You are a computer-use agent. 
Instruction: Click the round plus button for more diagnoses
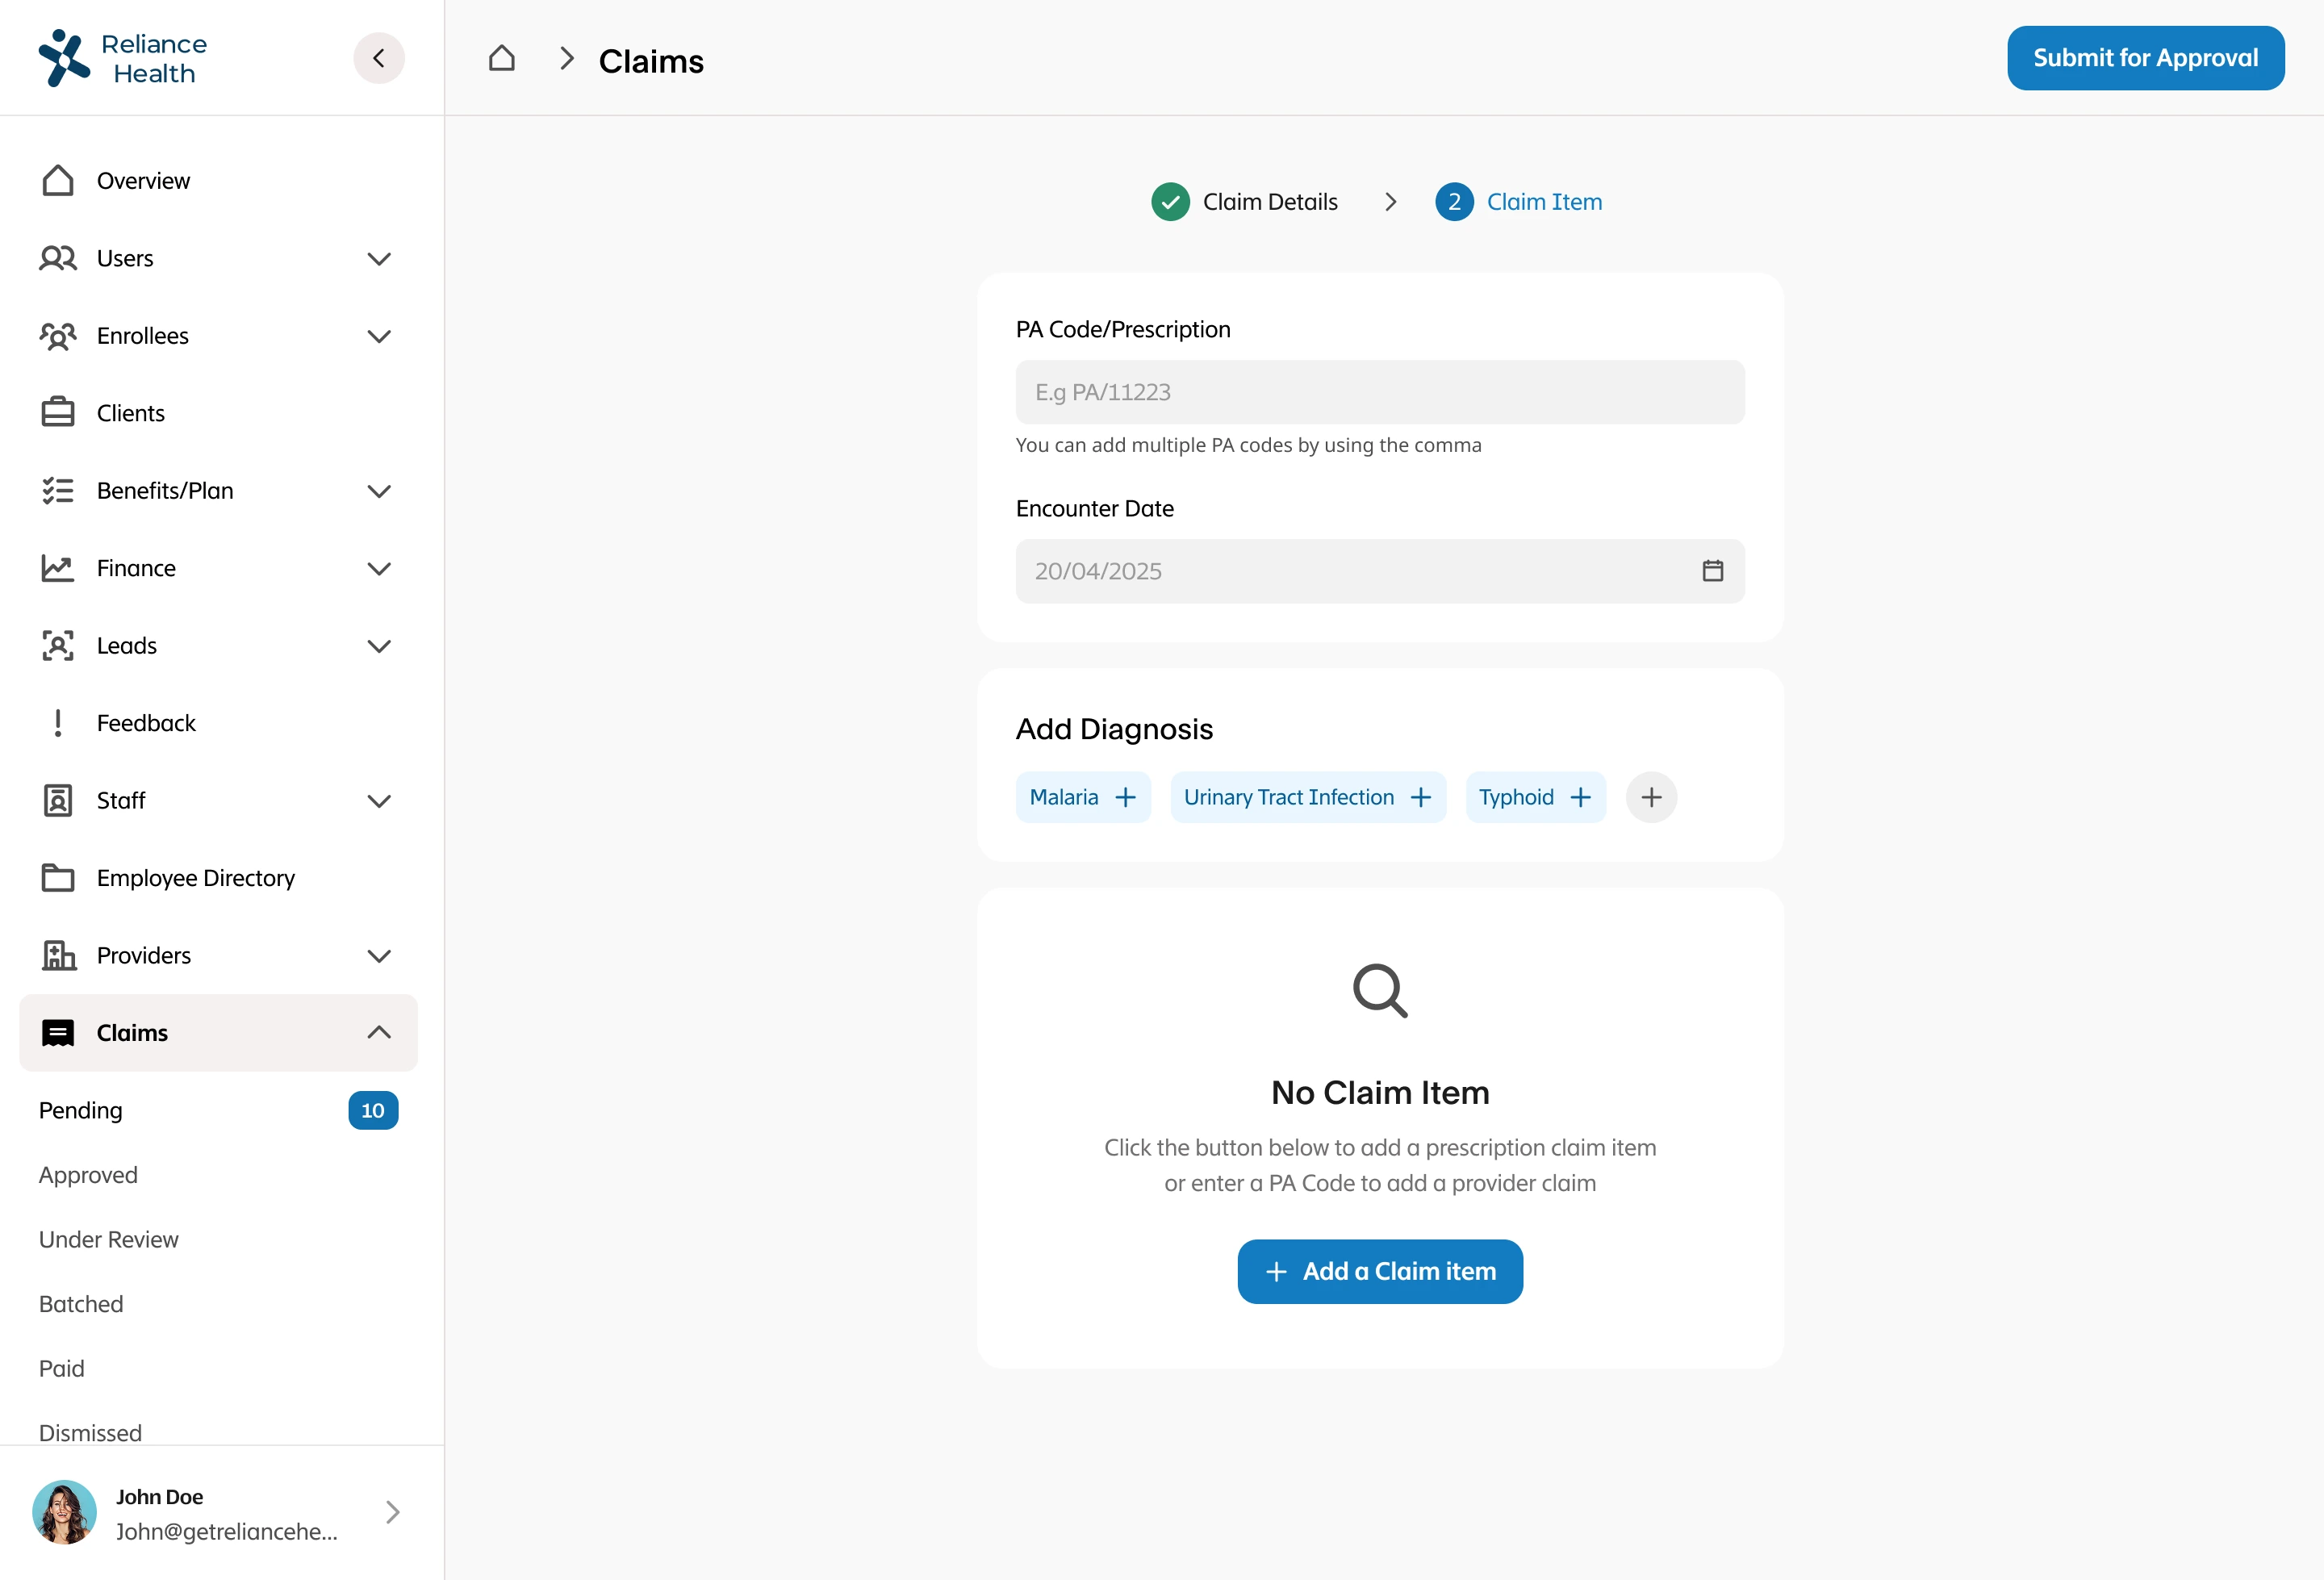(1651, 797)
